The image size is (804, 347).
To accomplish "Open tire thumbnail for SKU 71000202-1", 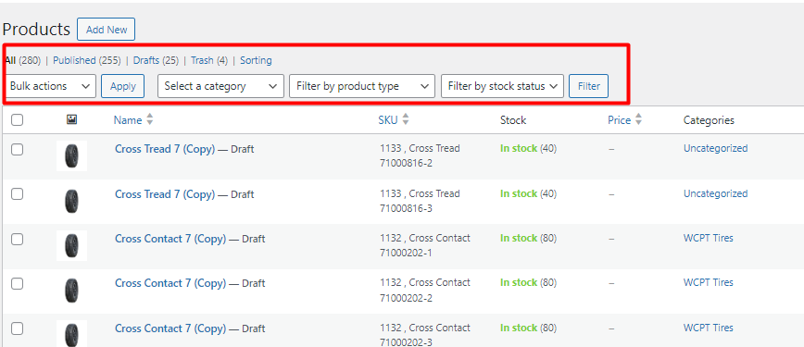I will (x=72, y=245).
